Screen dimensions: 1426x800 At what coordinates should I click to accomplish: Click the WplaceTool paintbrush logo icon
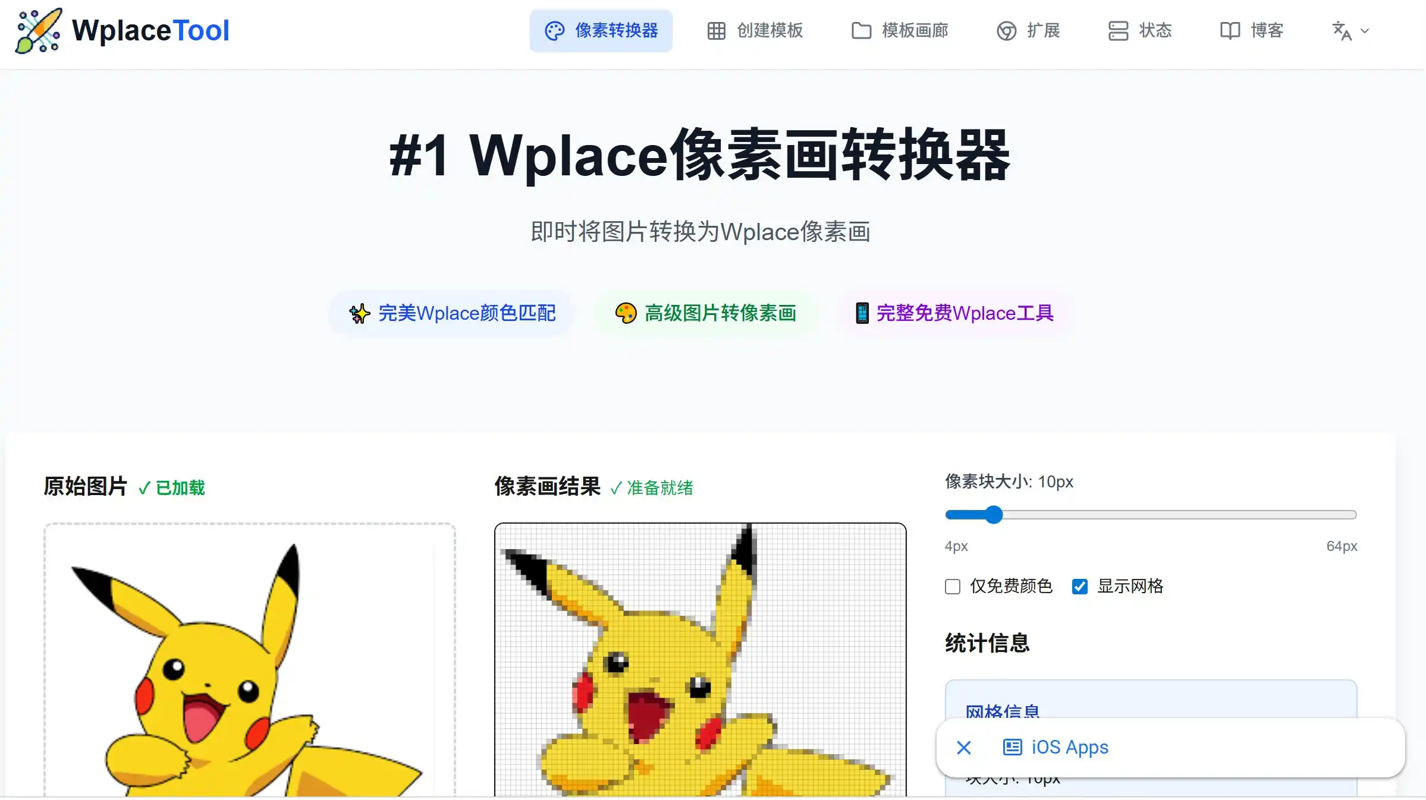pos(39,30)
